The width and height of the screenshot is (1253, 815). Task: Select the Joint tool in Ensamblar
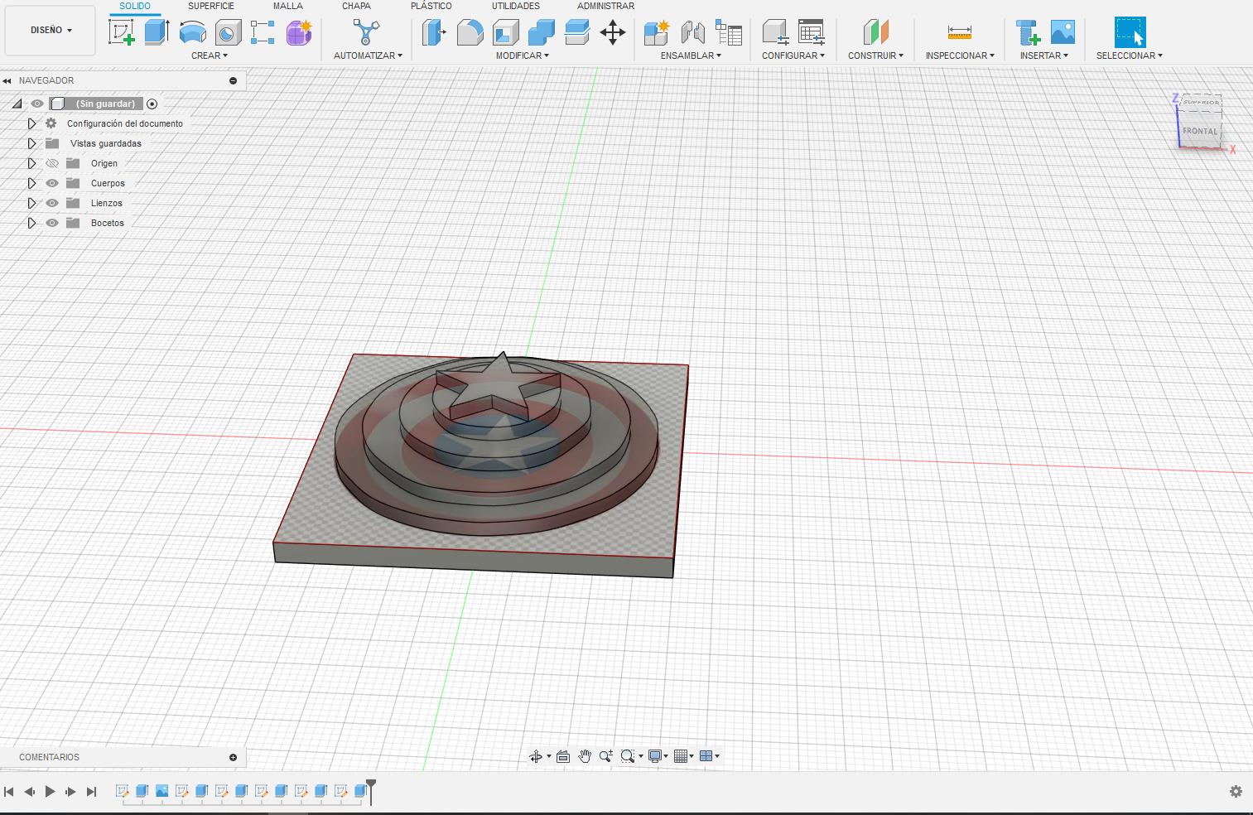[692, 32]
